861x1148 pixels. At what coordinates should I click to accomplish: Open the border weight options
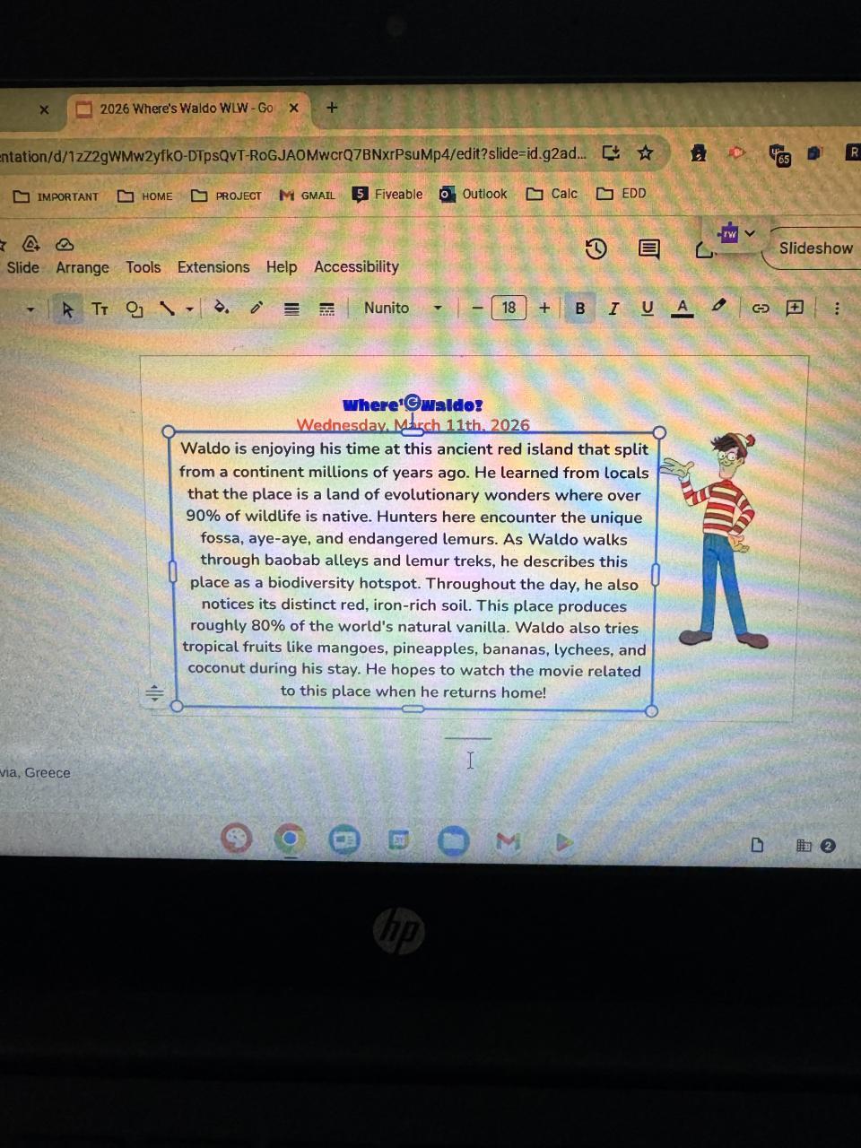coord(291,309)
